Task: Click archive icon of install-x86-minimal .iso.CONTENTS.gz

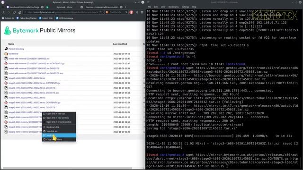Action: (6, 63)
